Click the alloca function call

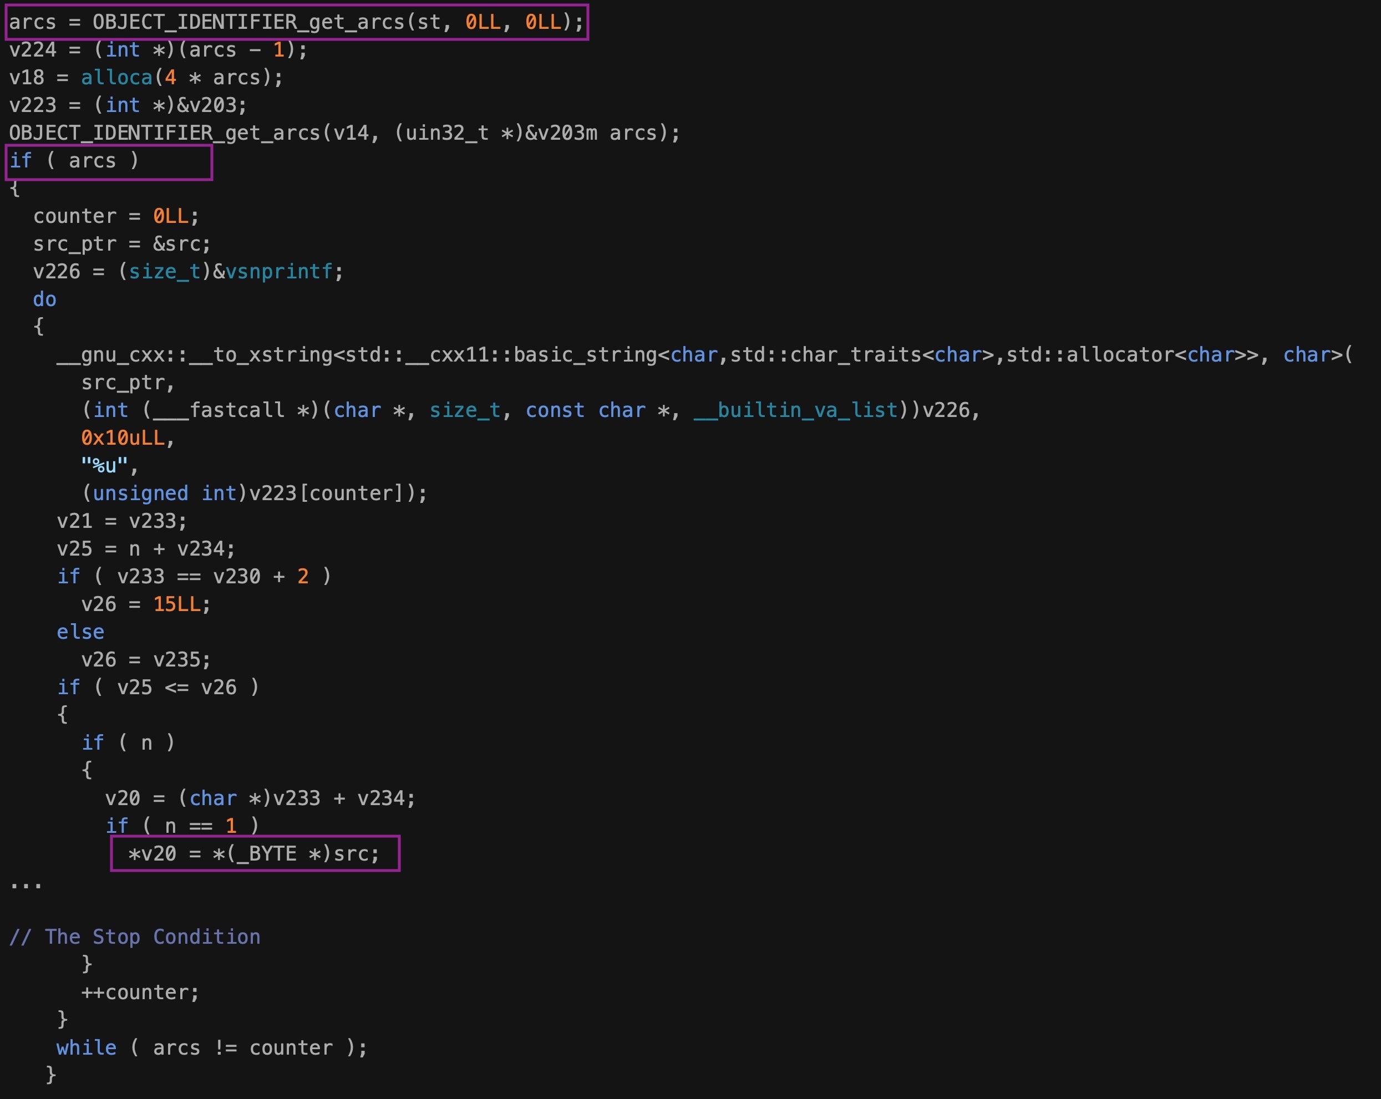tap(116, 78)
